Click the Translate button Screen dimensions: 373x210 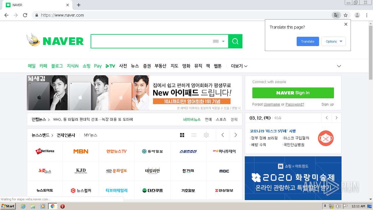(308, 41)
